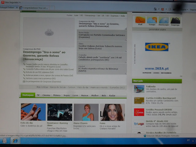Open the main headline Desemprego tira o sono

(x=44, y=56)
